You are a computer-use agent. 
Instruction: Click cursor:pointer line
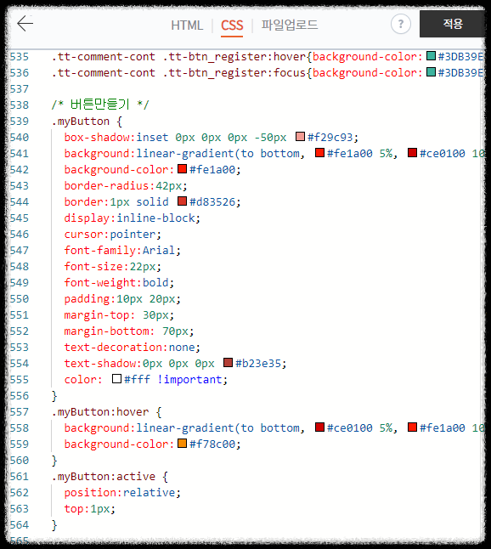[x=113, y=235]
